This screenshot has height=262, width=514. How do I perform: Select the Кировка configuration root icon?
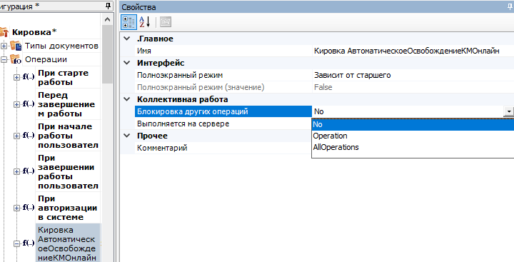(4, 32)
